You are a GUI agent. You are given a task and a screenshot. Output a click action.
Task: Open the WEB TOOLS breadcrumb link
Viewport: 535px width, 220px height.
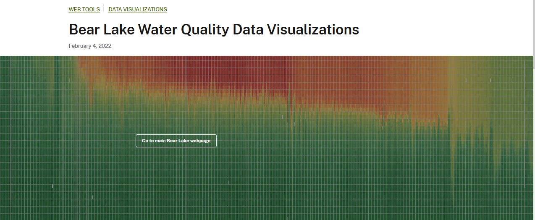pyautogui.click(x=84, y=9)
